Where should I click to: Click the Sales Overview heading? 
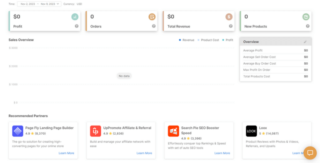pos(21,40)
